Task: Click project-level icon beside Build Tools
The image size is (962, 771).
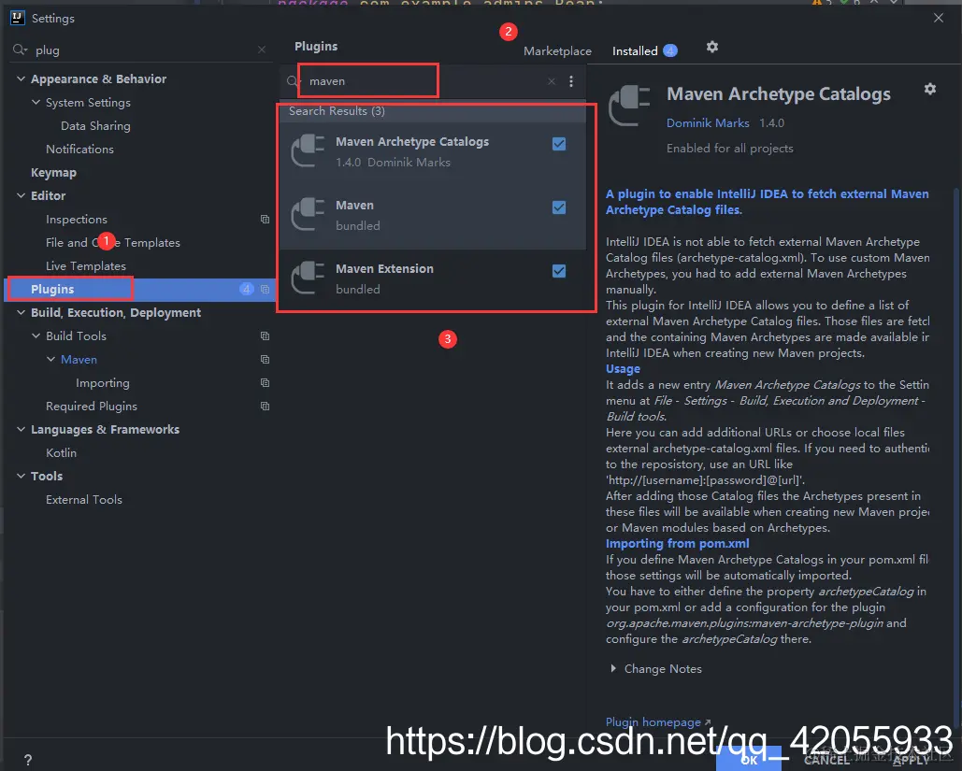Action: [266, 336]
